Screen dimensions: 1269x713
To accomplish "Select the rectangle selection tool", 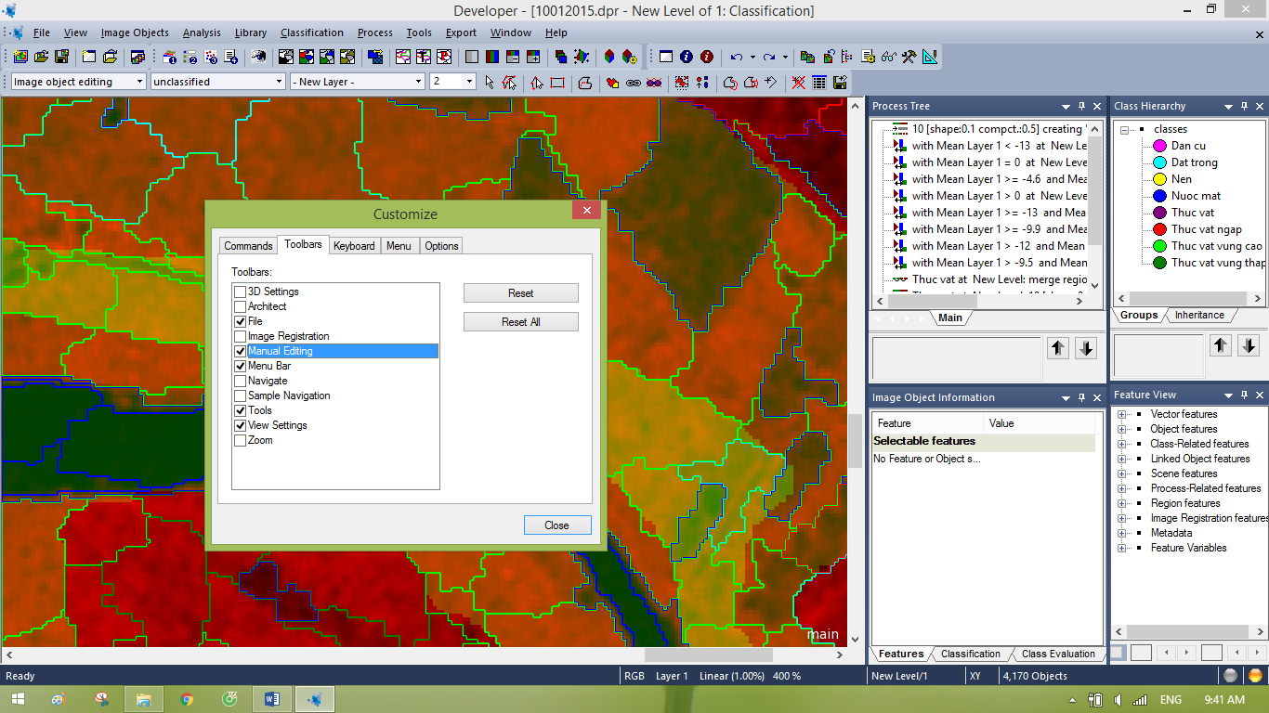I will [x=557, y=82].
